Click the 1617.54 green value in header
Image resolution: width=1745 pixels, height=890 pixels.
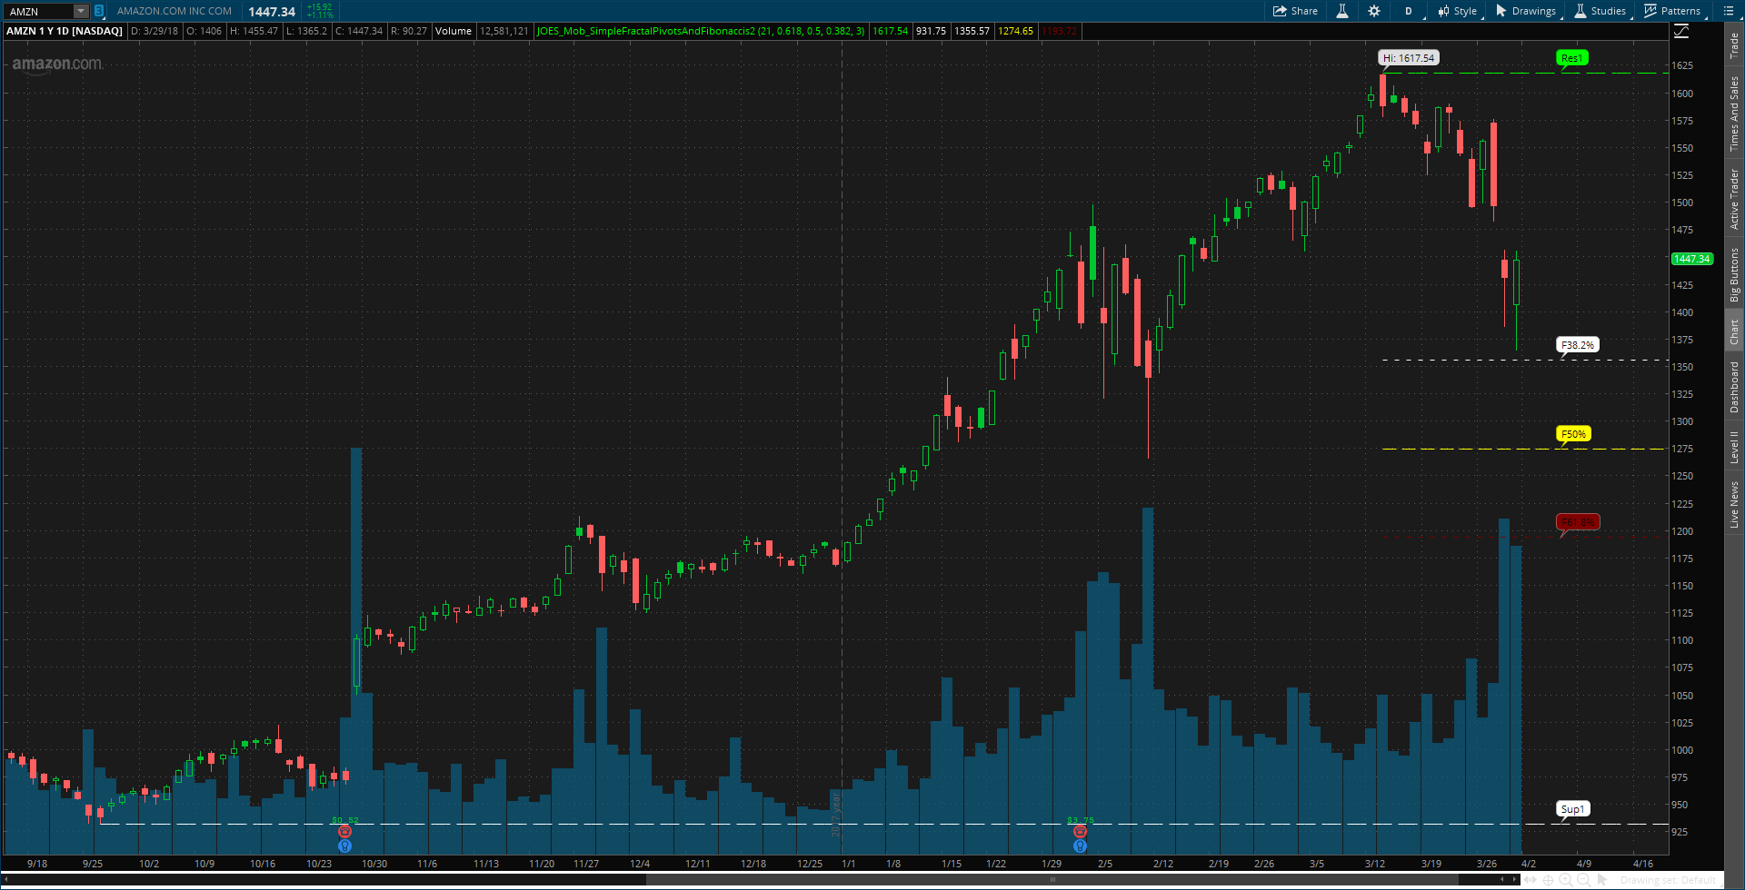pos(890,31)
